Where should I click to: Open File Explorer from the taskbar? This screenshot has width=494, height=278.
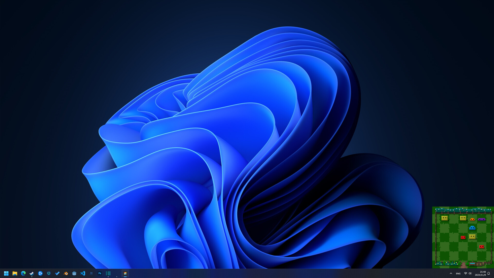[15, 273]
